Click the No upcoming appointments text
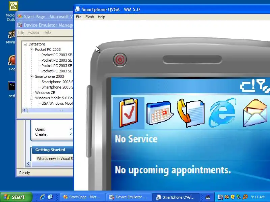 coord(173,170)
